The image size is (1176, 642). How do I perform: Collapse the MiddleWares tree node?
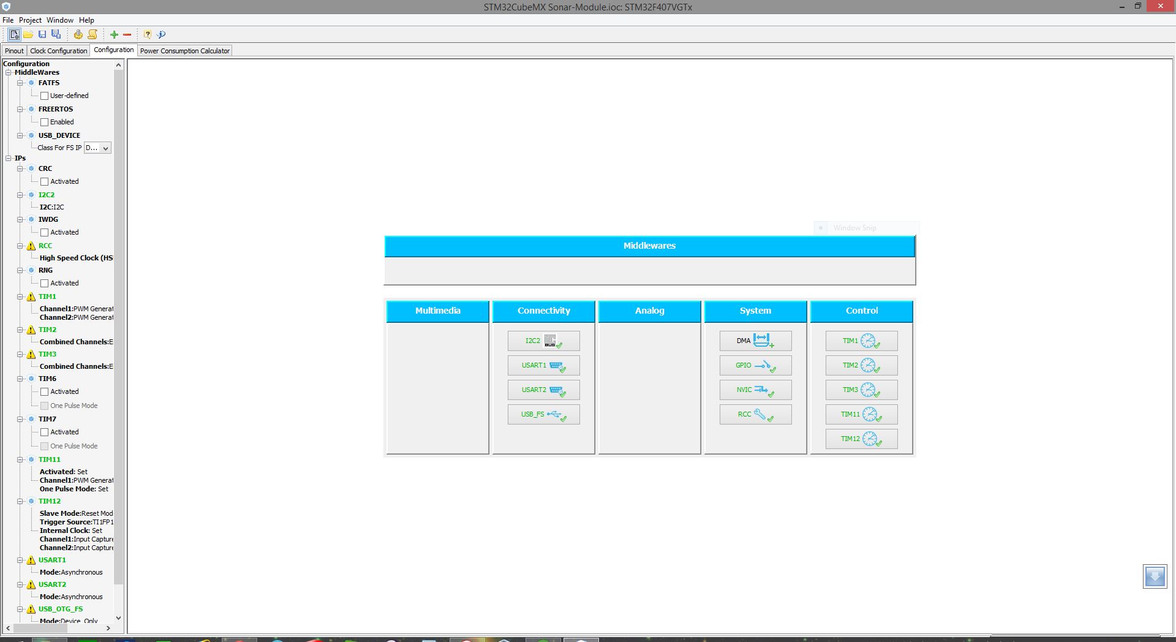[9, 72]
